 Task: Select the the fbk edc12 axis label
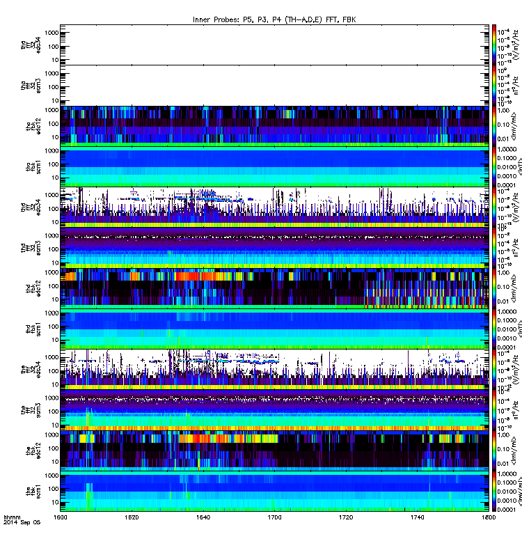click(x=33, y=451)
